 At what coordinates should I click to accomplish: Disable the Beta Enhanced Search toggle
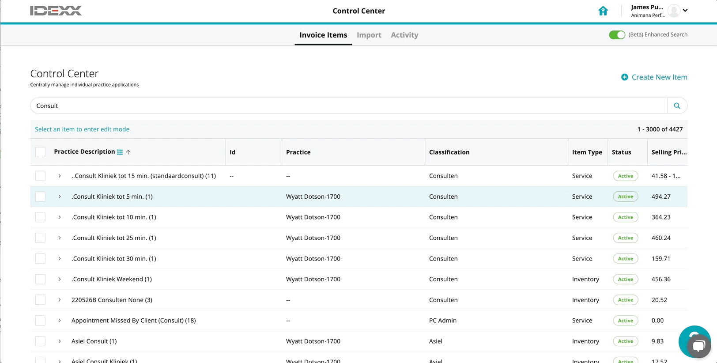tap(617, 35)
